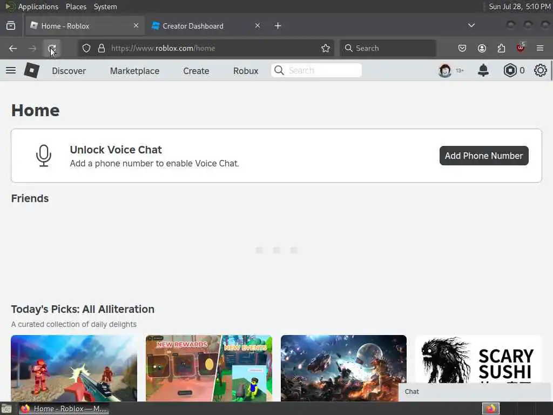553x415 pixels.
Task: Open the user avatar profile
Action: coord(445,71)
